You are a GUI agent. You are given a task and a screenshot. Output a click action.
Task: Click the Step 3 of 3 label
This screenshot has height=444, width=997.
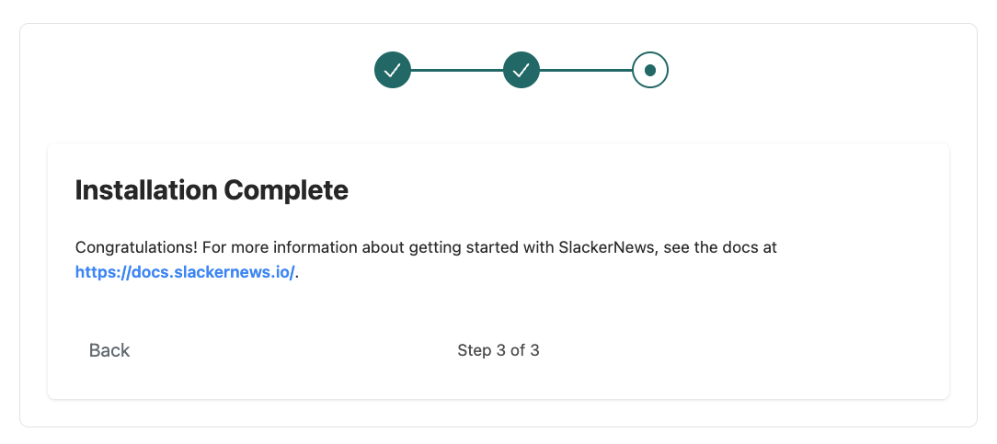[x=498, y=350]
